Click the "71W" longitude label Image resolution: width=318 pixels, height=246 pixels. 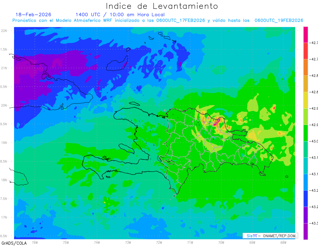point(190,242)
